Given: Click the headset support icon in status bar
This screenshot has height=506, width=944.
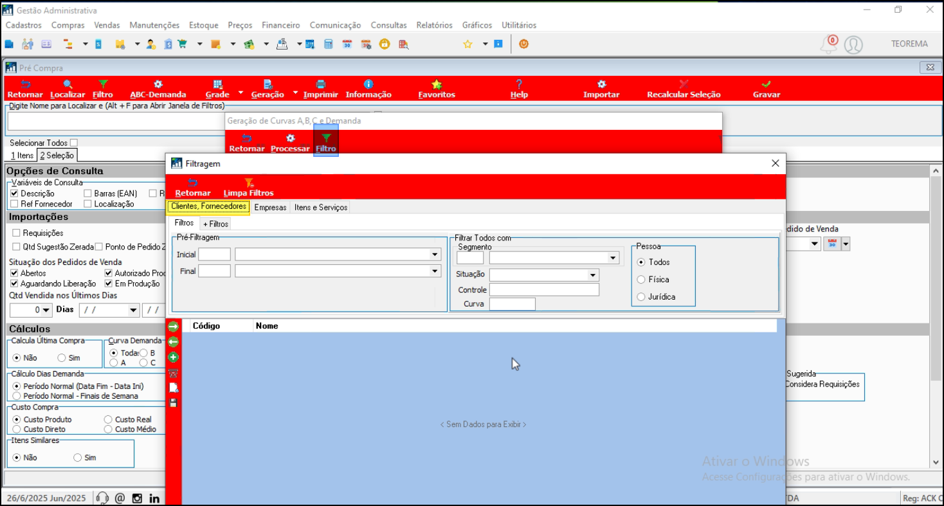Looking at the screenshot, I should [x=102, y=498].
